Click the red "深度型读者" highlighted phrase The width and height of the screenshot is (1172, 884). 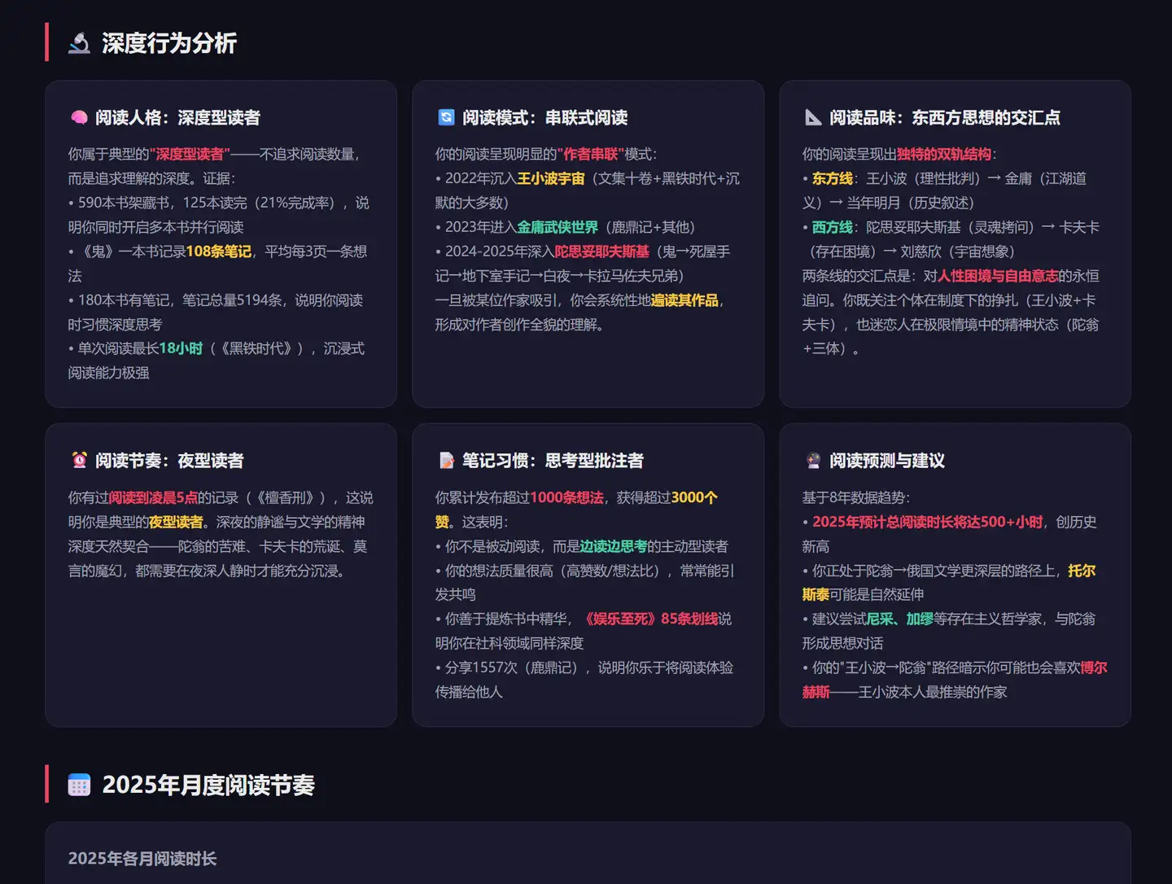190,154
